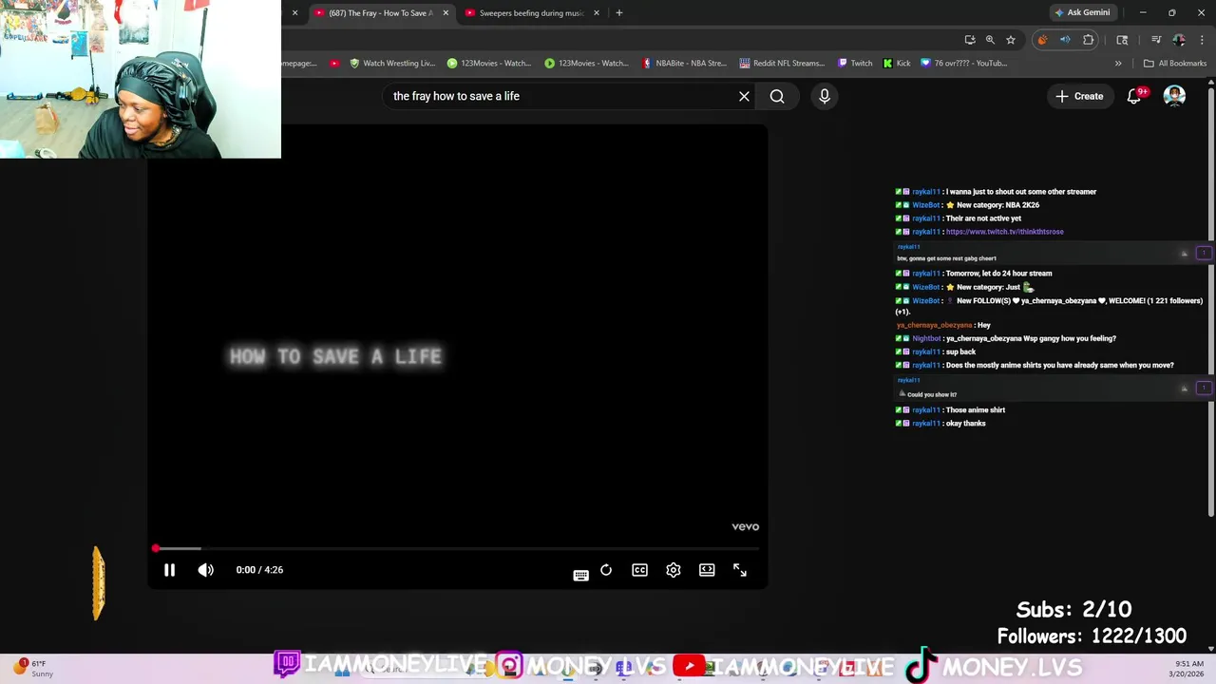The image size is (1216, 684).
Task: Click the replay/loop icon in player controls
Action: coord(606,570)
